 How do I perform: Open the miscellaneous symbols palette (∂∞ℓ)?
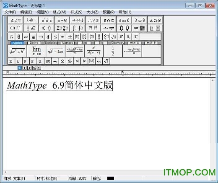(124, 21)
